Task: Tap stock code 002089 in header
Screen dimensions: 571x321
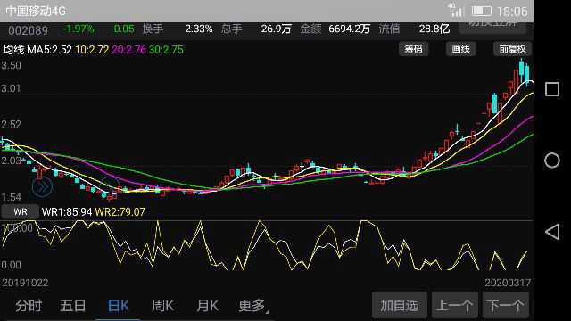Action: coord(28,30)
